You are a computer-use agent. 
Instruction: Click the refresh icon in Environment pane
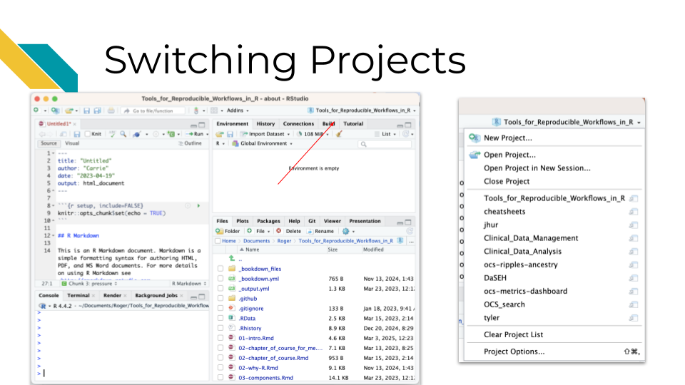pyautogui.click(x=406, y=134)
